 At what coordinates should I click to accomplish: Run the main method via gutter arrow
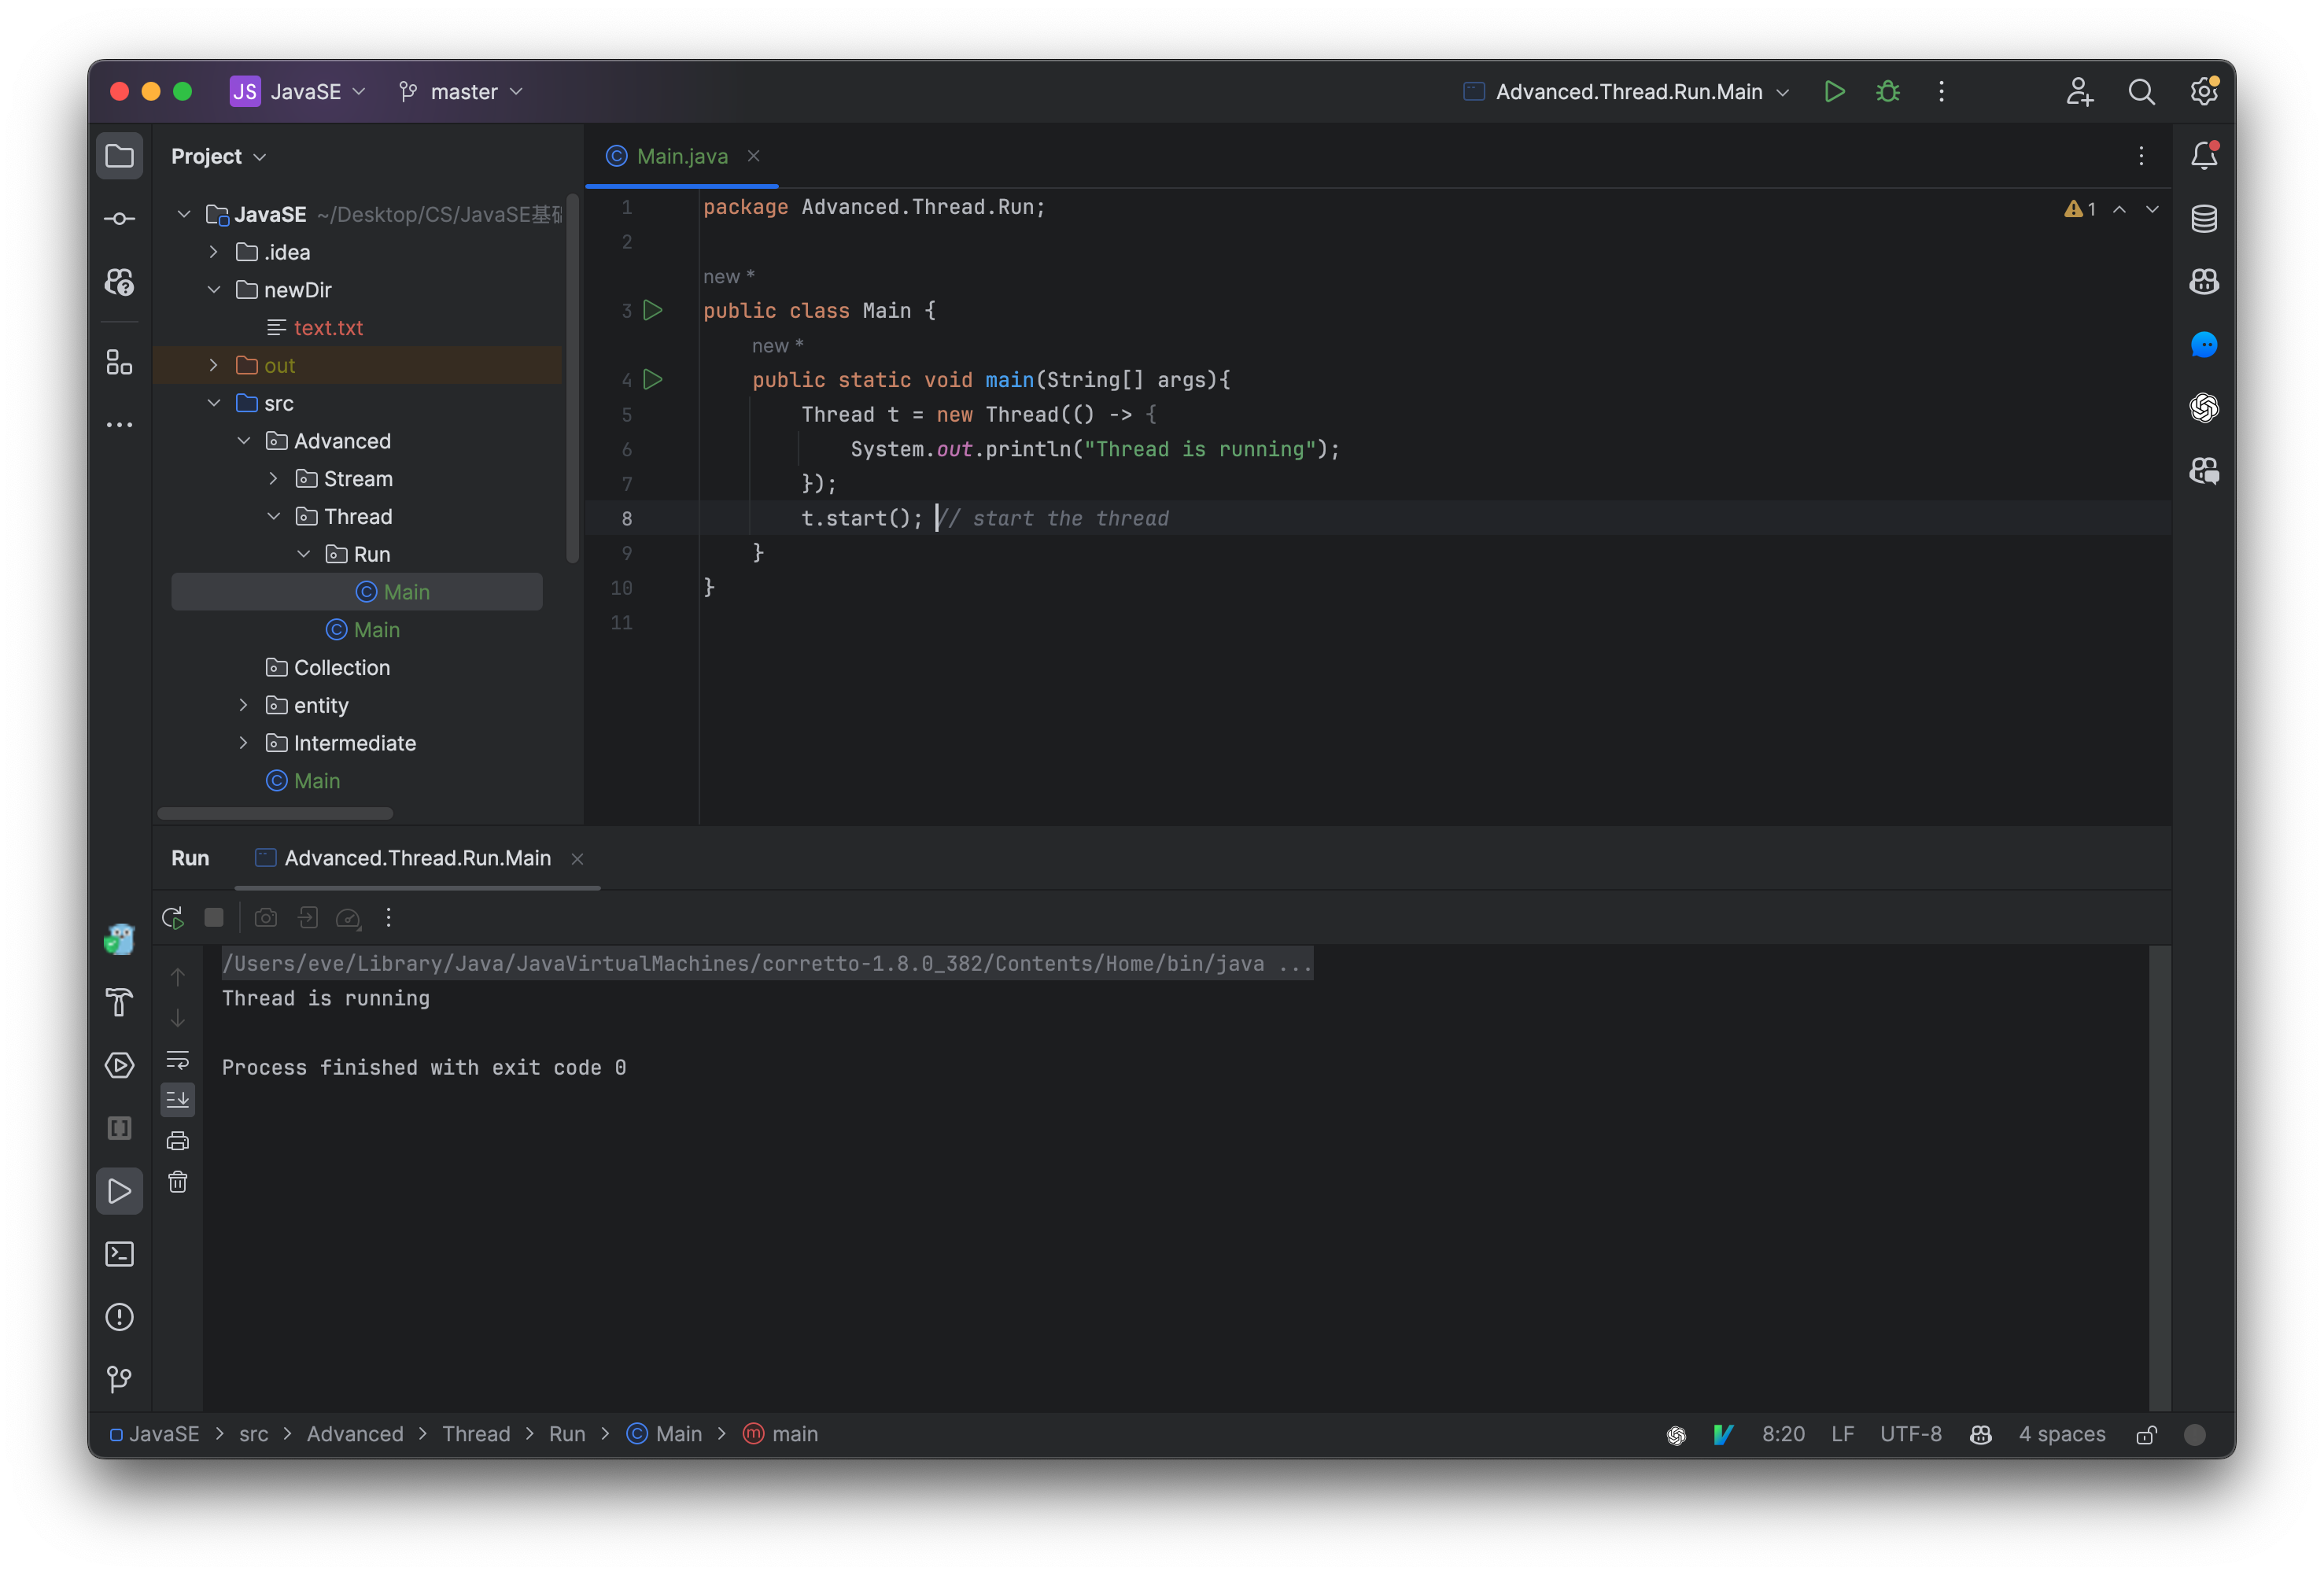[653, 379]
